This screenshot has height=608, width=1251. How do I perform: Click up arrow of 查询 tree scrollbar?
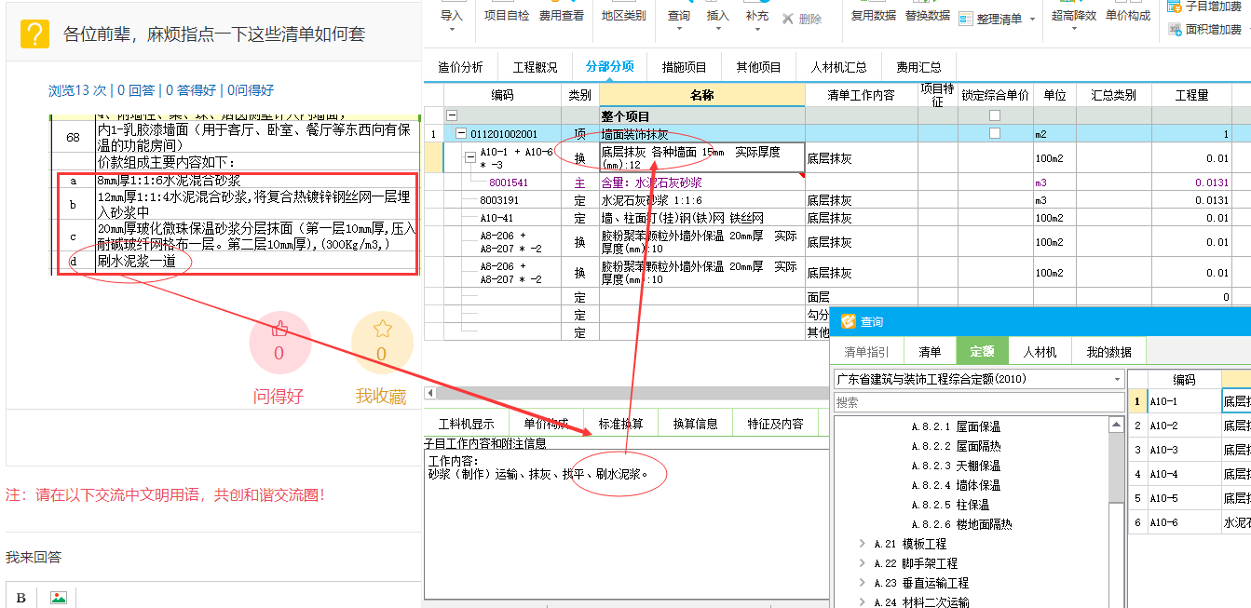click(x=1117, y=425)
